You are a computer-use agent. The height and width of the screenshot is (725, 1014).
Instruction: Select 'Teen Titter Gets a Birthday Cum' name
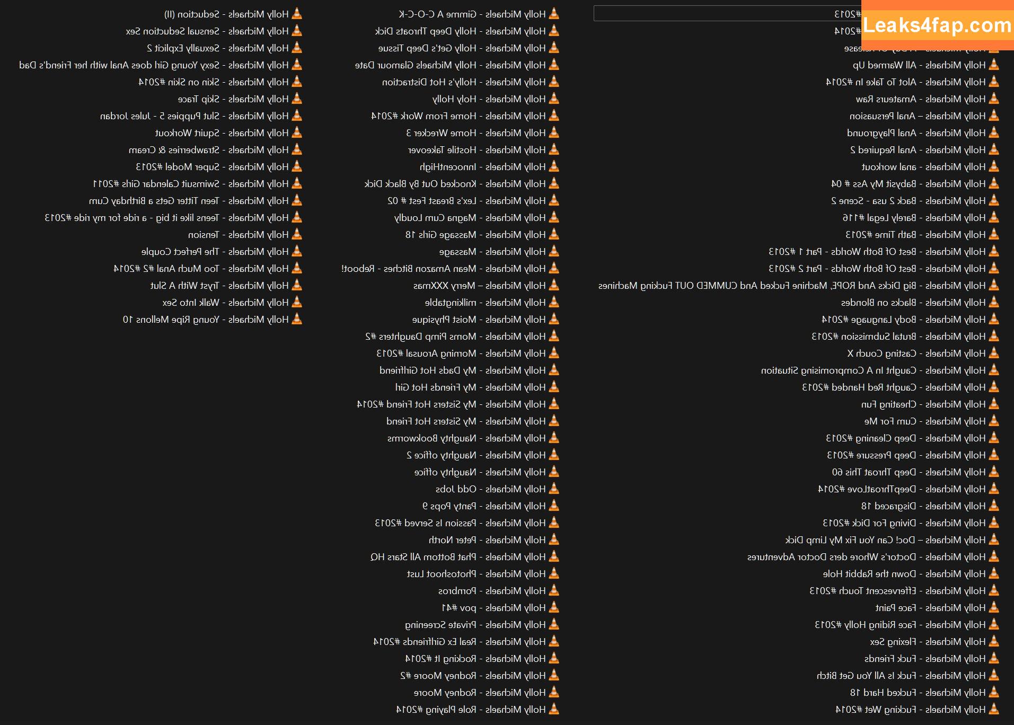pos(154,201)
